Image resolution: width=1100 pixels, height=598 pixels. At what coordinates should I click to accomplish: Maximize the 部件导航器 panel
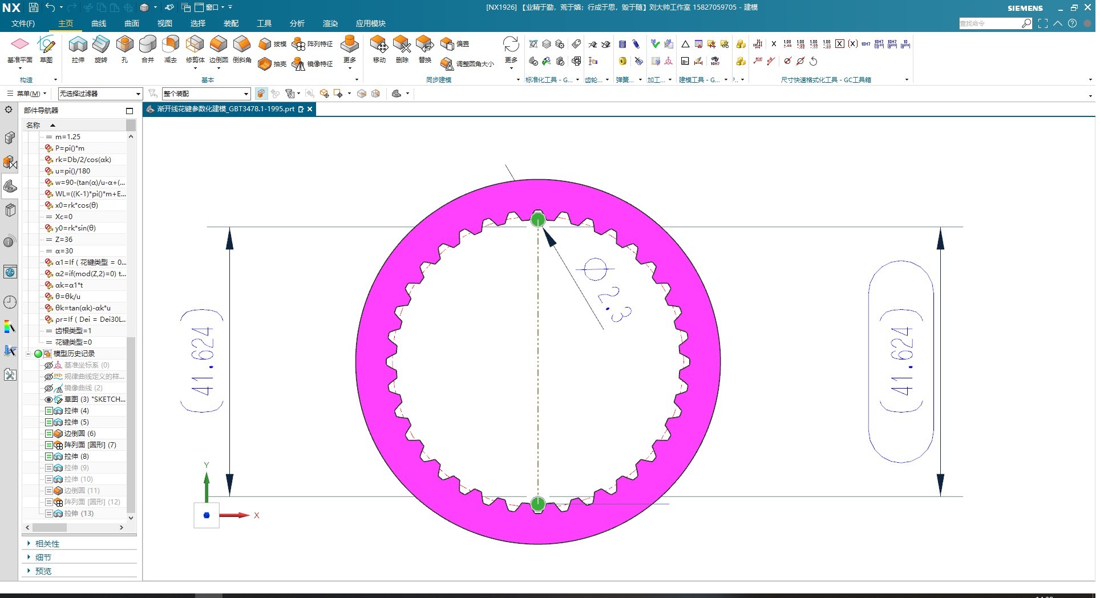pyautogui.click(x=130, y=111)
